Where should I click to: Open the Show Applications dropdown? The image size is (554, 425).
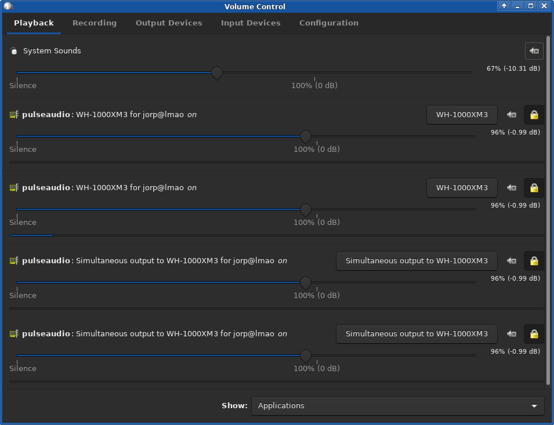[397, 406]
